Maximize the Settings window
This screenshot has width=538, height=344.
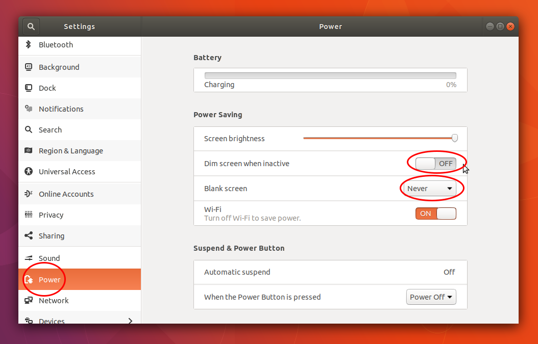500,27
